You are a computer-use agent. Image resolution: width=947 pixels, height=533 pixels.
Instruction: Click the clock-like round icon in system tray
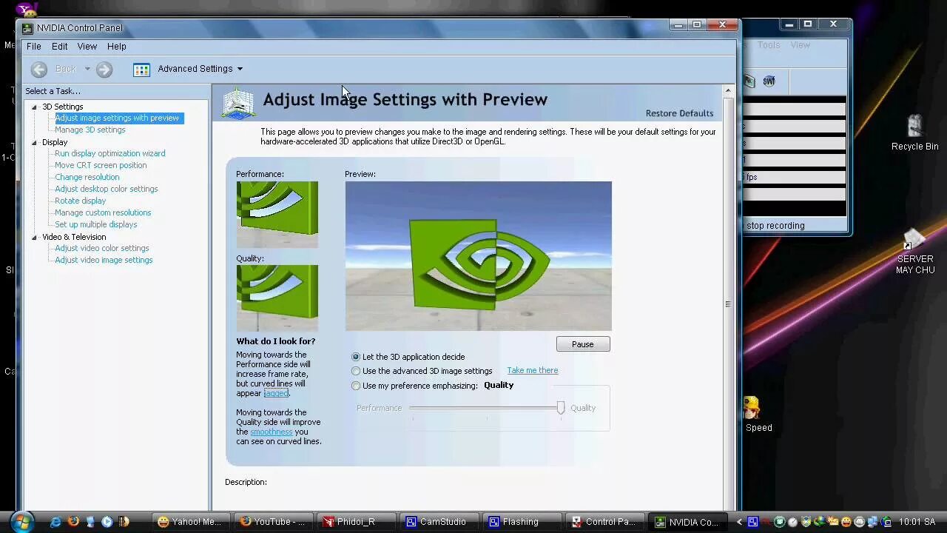point(792,522)
